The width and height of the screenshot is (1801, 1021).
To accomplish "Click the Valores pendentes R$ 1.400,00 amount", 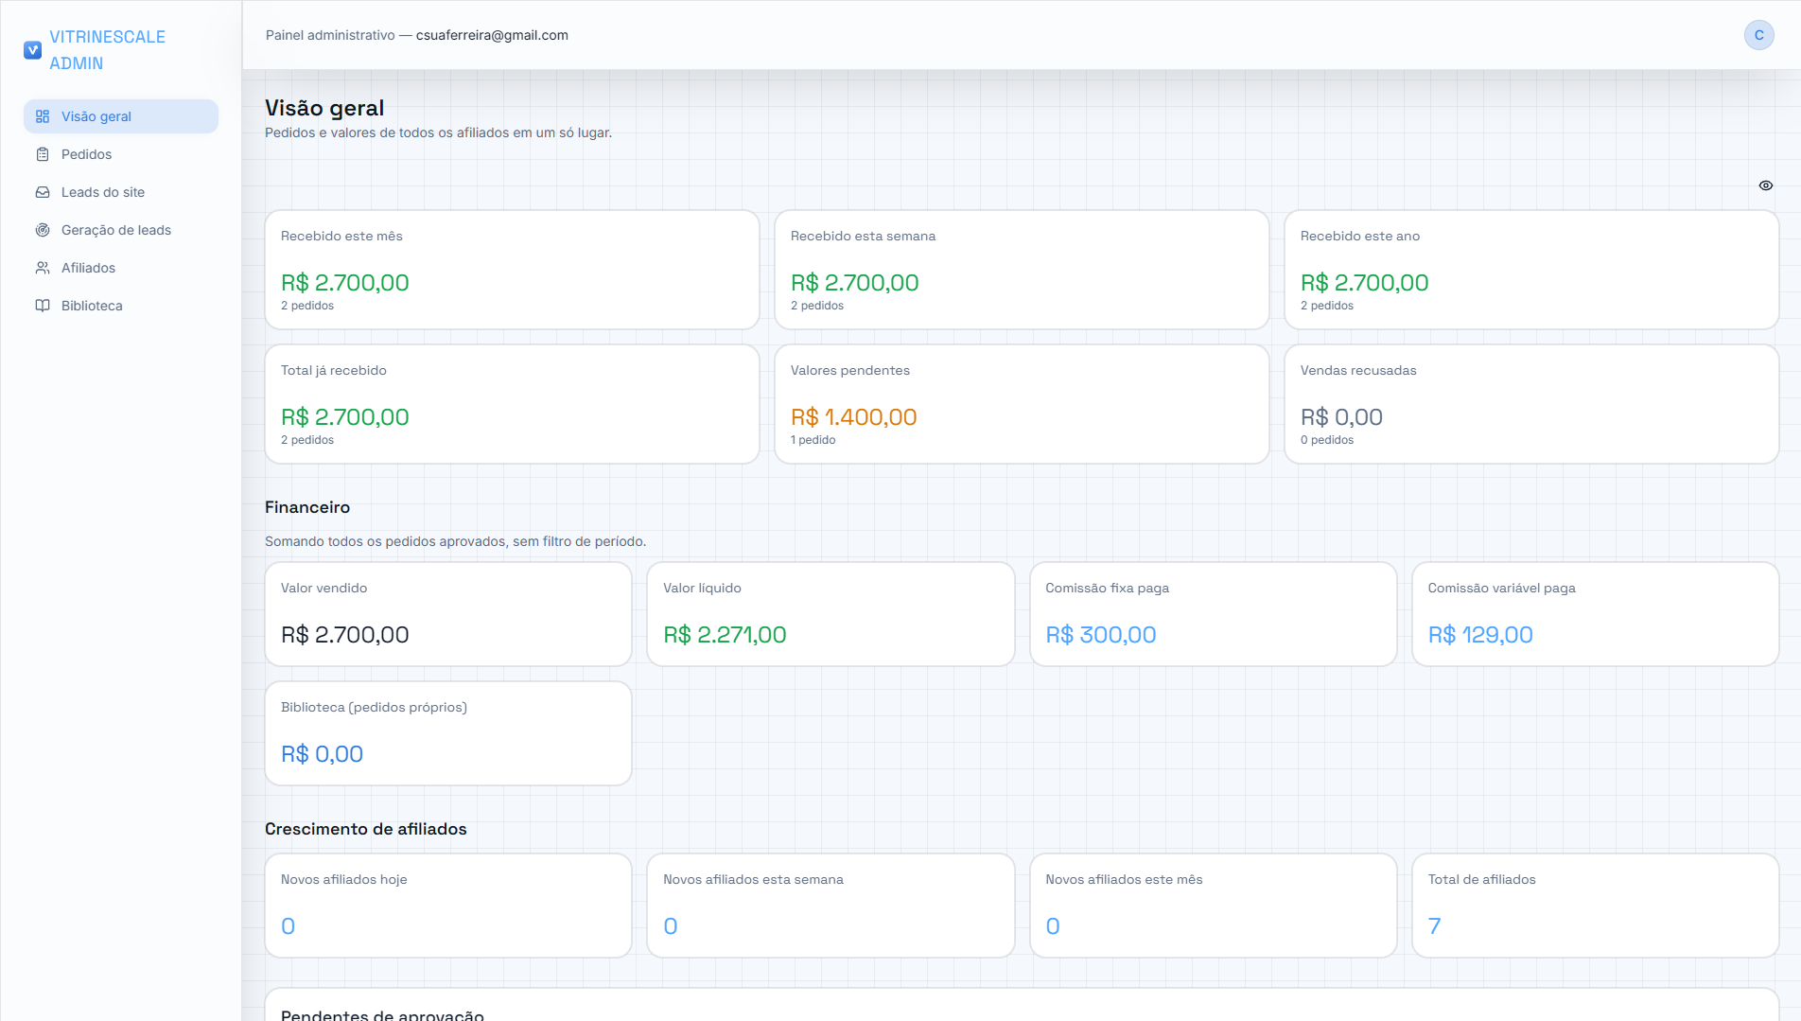I will [x=853, y=417].
